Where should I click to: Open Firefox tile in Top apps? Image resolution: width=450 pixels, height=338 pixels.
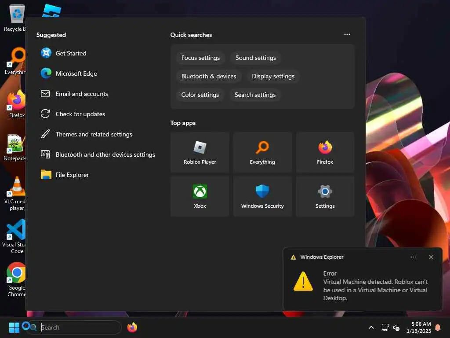(x=325, y=152)
